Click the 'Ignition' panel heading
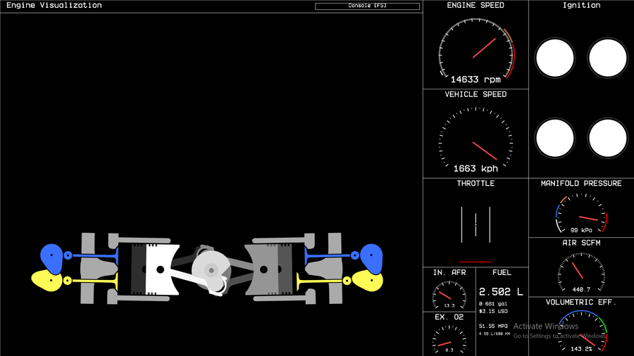The height and width of the screenshot is (356, 634). [581, 5]
